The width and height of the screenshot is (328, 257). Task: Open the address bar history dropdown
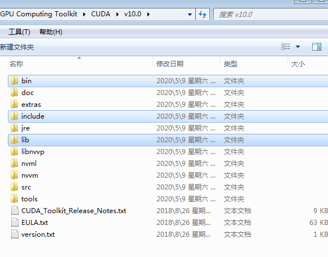pyautogui.click(x=190, y=15)
